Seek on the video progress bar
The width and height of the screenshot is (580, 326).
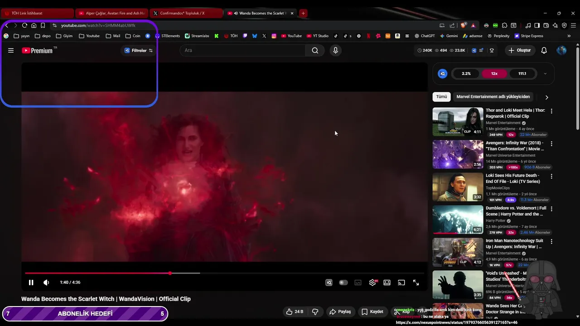[x=224, y=273]
